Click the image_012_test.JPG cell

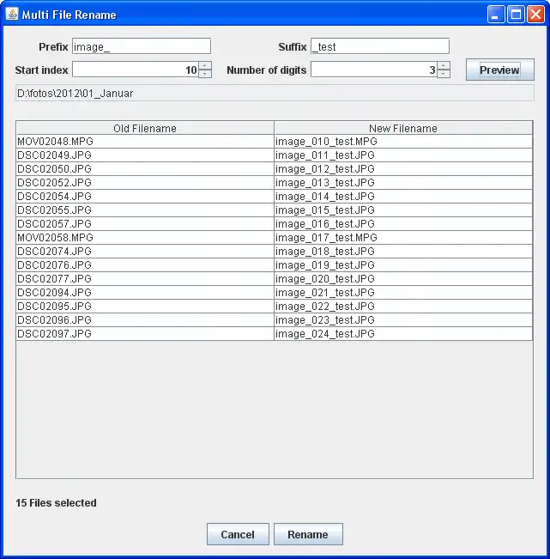[x=403, y=169]
